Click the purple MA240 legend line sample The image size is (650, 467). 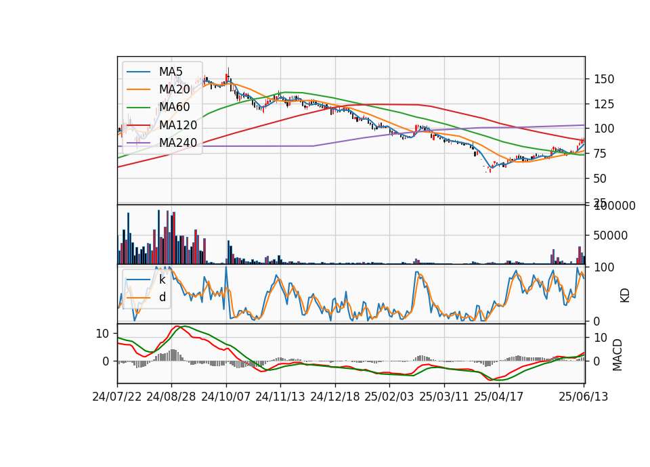pyautogui.click(x=138, y=143)
